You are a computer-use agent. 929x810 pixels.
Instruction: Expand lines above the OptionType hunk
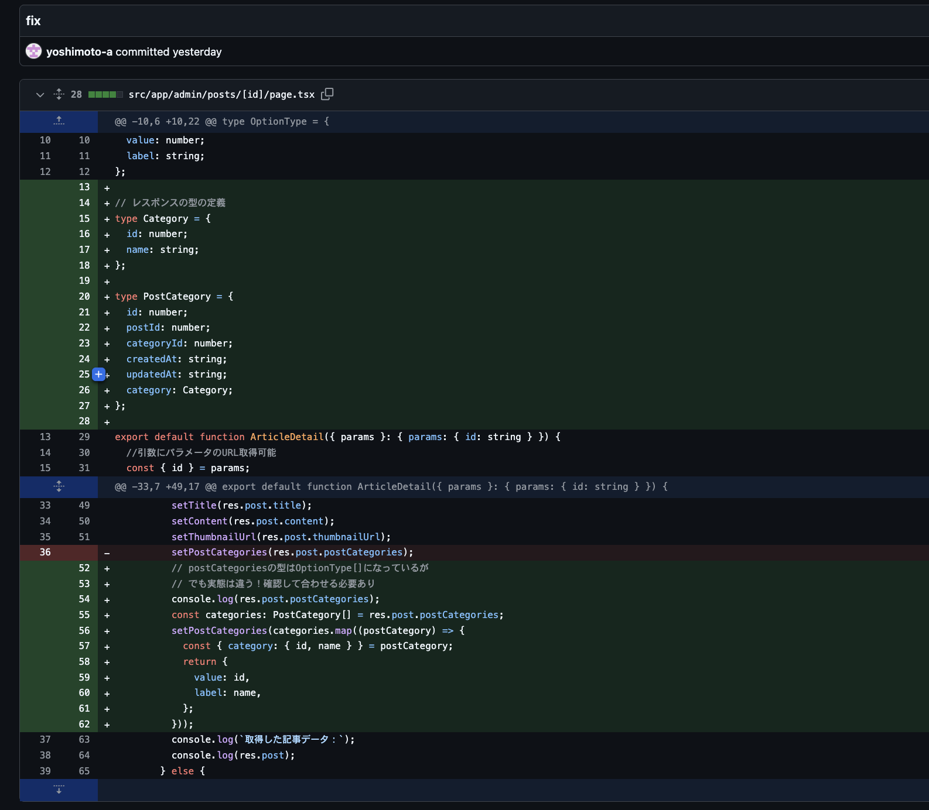pyautogui.click(x=59, y=121)
